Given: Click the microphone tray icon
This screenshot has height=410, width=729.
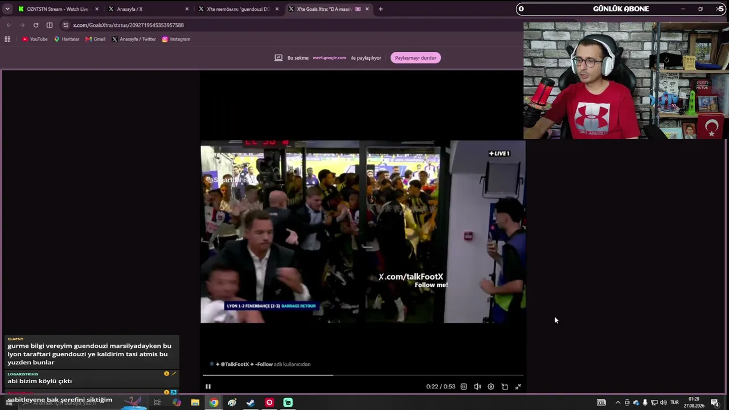Looking at the screenshot, I should 645,403.
